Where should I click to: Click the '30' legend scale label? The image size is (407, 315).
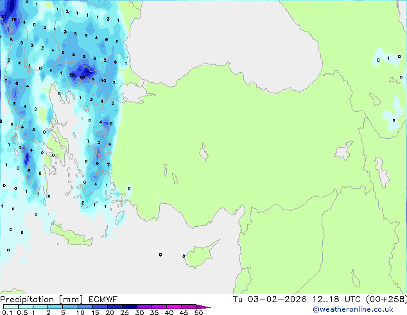click(139, 312)
